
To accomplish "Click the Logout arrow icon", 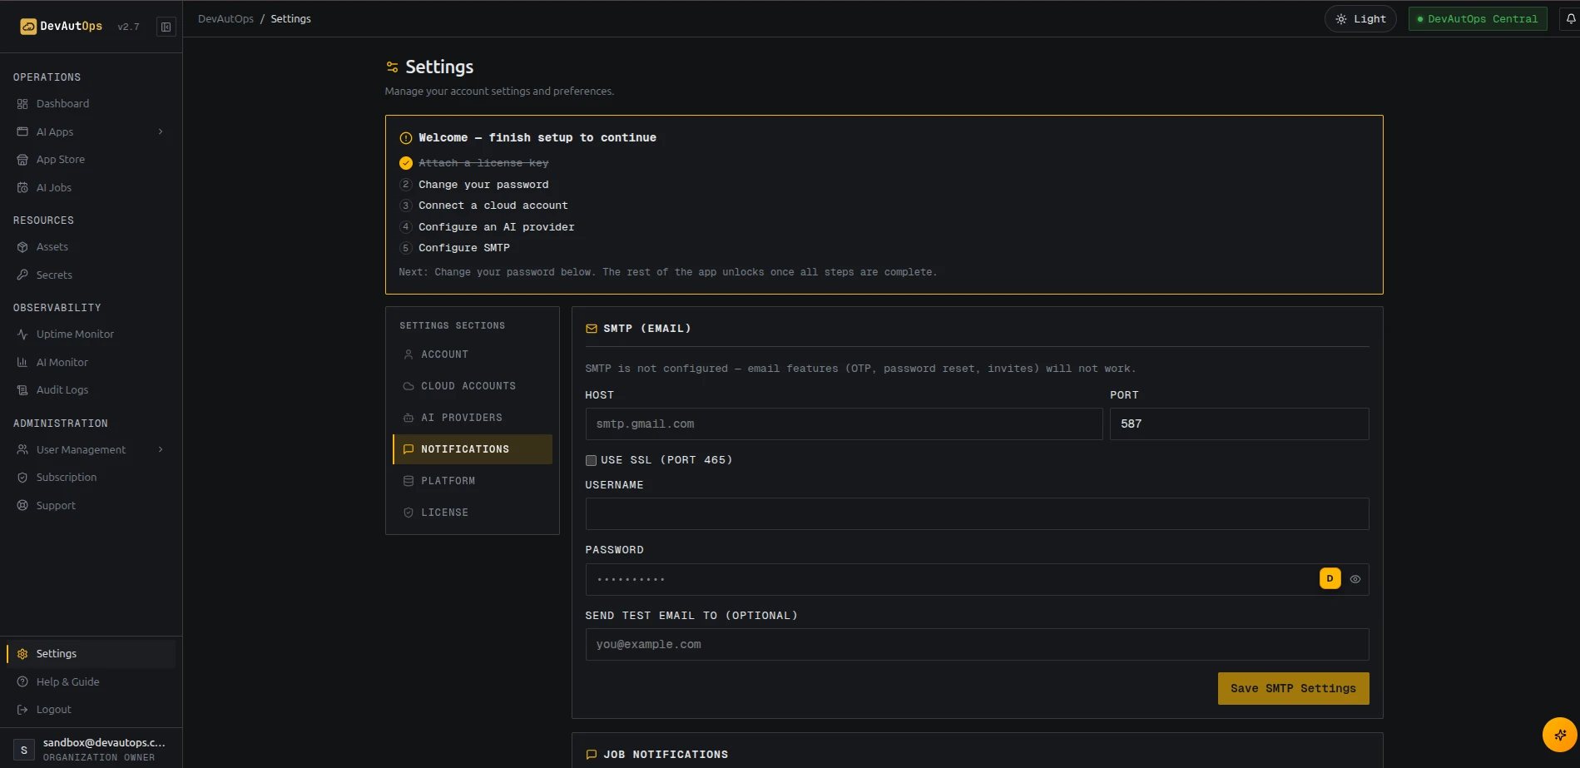I will pos(22,710).
